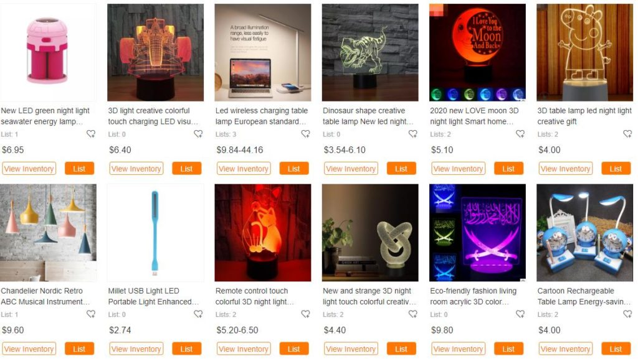The image size is (638, 361).
Task: Click heart on Chandelier Nordic Retro product
Action: (91, 314)
